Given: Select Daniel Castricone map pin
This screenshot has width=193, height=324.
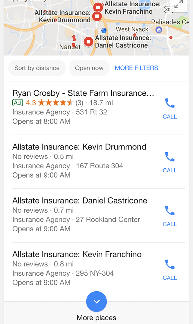Looking at the screenshot, I should tap(89, 41).
